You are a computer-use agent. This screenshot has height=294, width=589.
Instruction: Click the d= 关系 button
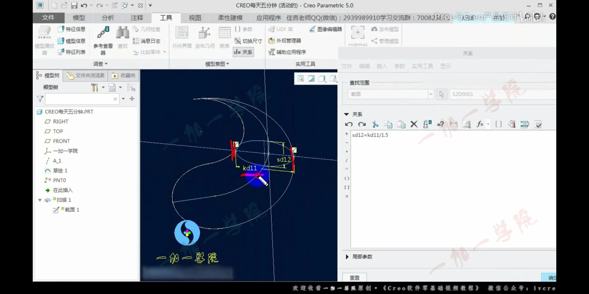point(243,52)
